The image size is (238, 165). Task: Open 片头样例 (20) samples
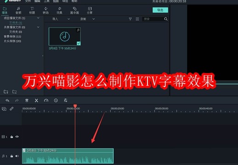12,41
